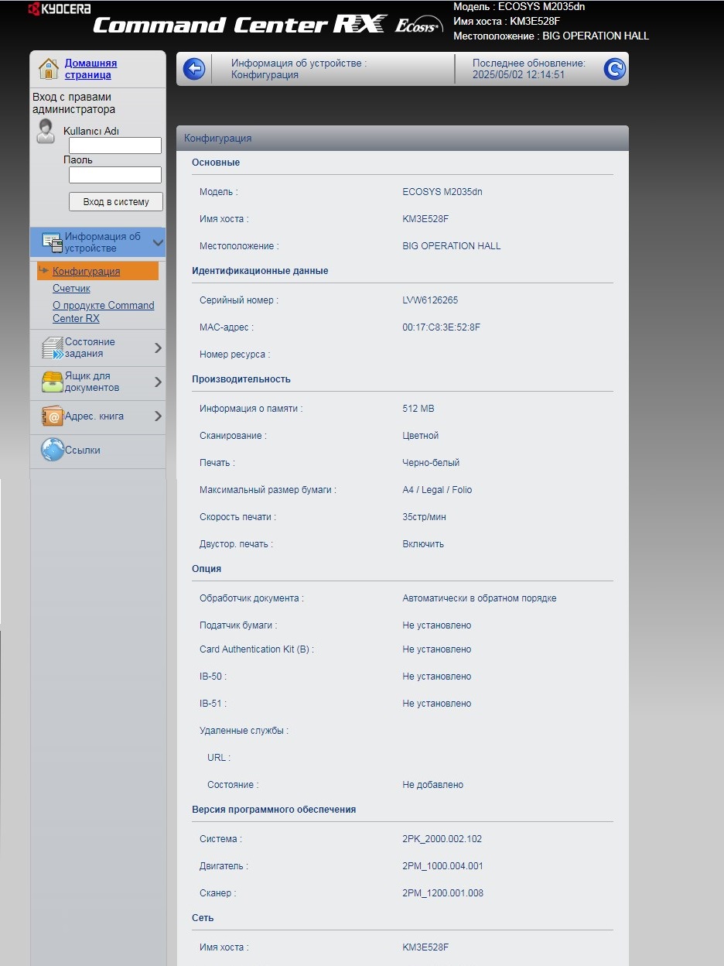Click the serial number value LVW6126265
724x966 pixels.
(430, 300)
